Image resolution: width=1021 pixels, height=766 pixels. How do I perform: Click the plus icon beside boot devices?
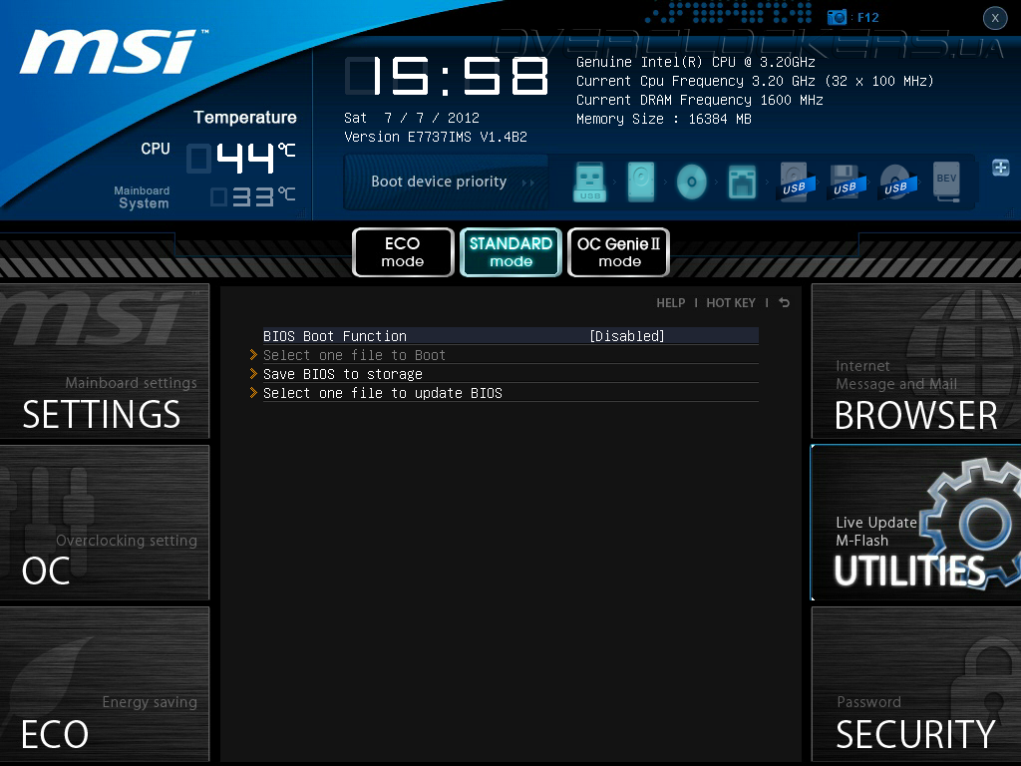click(1001, 168)
